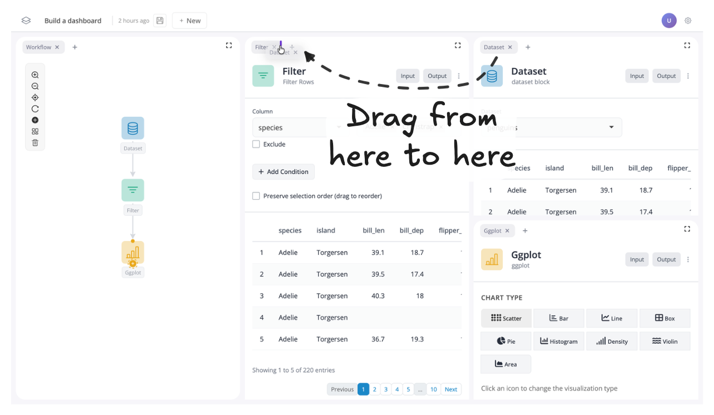Open the settings gear icon

[688, 21]
